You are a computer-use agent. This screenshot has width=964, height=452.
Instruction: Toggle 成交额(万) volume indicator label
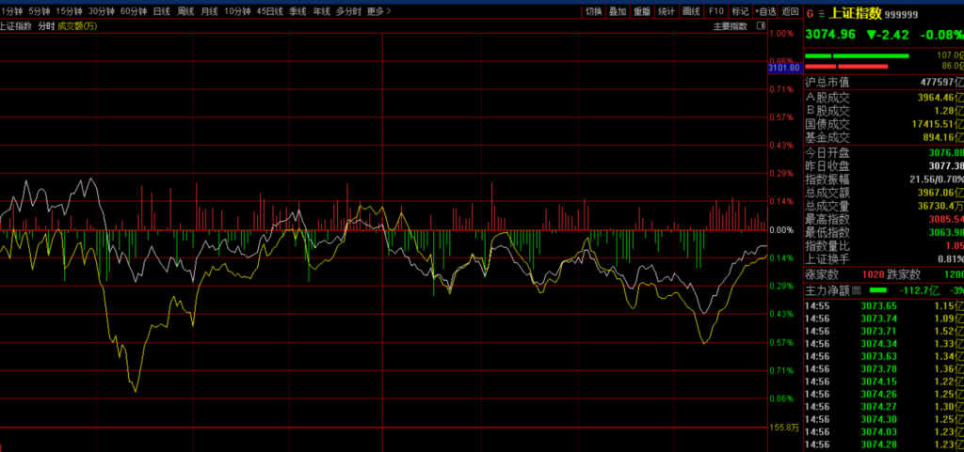point(79,25)
